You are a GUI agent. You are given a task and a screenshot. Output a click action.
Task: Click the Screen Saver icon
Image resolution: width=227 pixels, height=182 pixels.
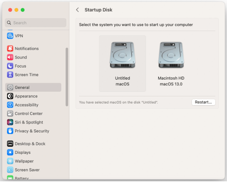pos(10,170)
